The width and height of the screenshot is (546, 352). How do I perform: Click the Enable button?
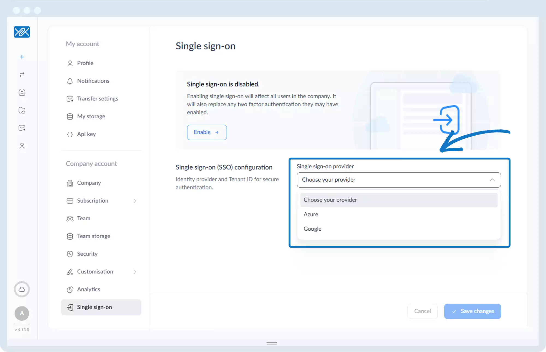pyautogui.click(x=207, y=132)
